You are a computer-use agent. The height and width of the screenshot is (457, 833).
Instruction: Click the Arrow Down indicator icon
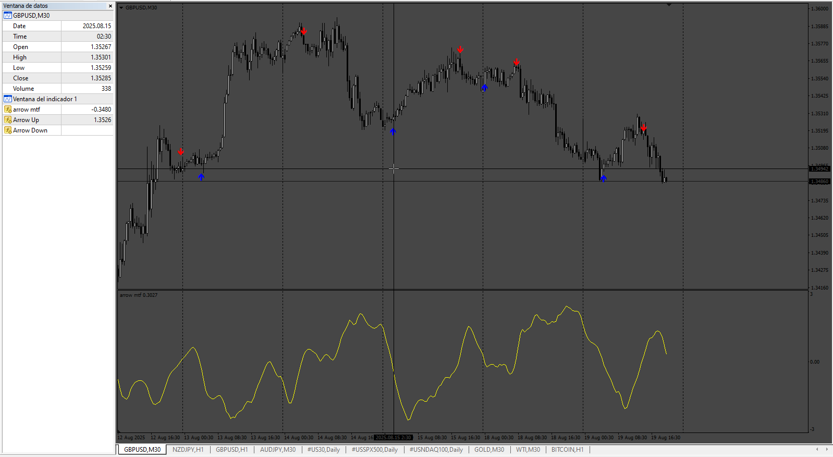tap(8, 130)
